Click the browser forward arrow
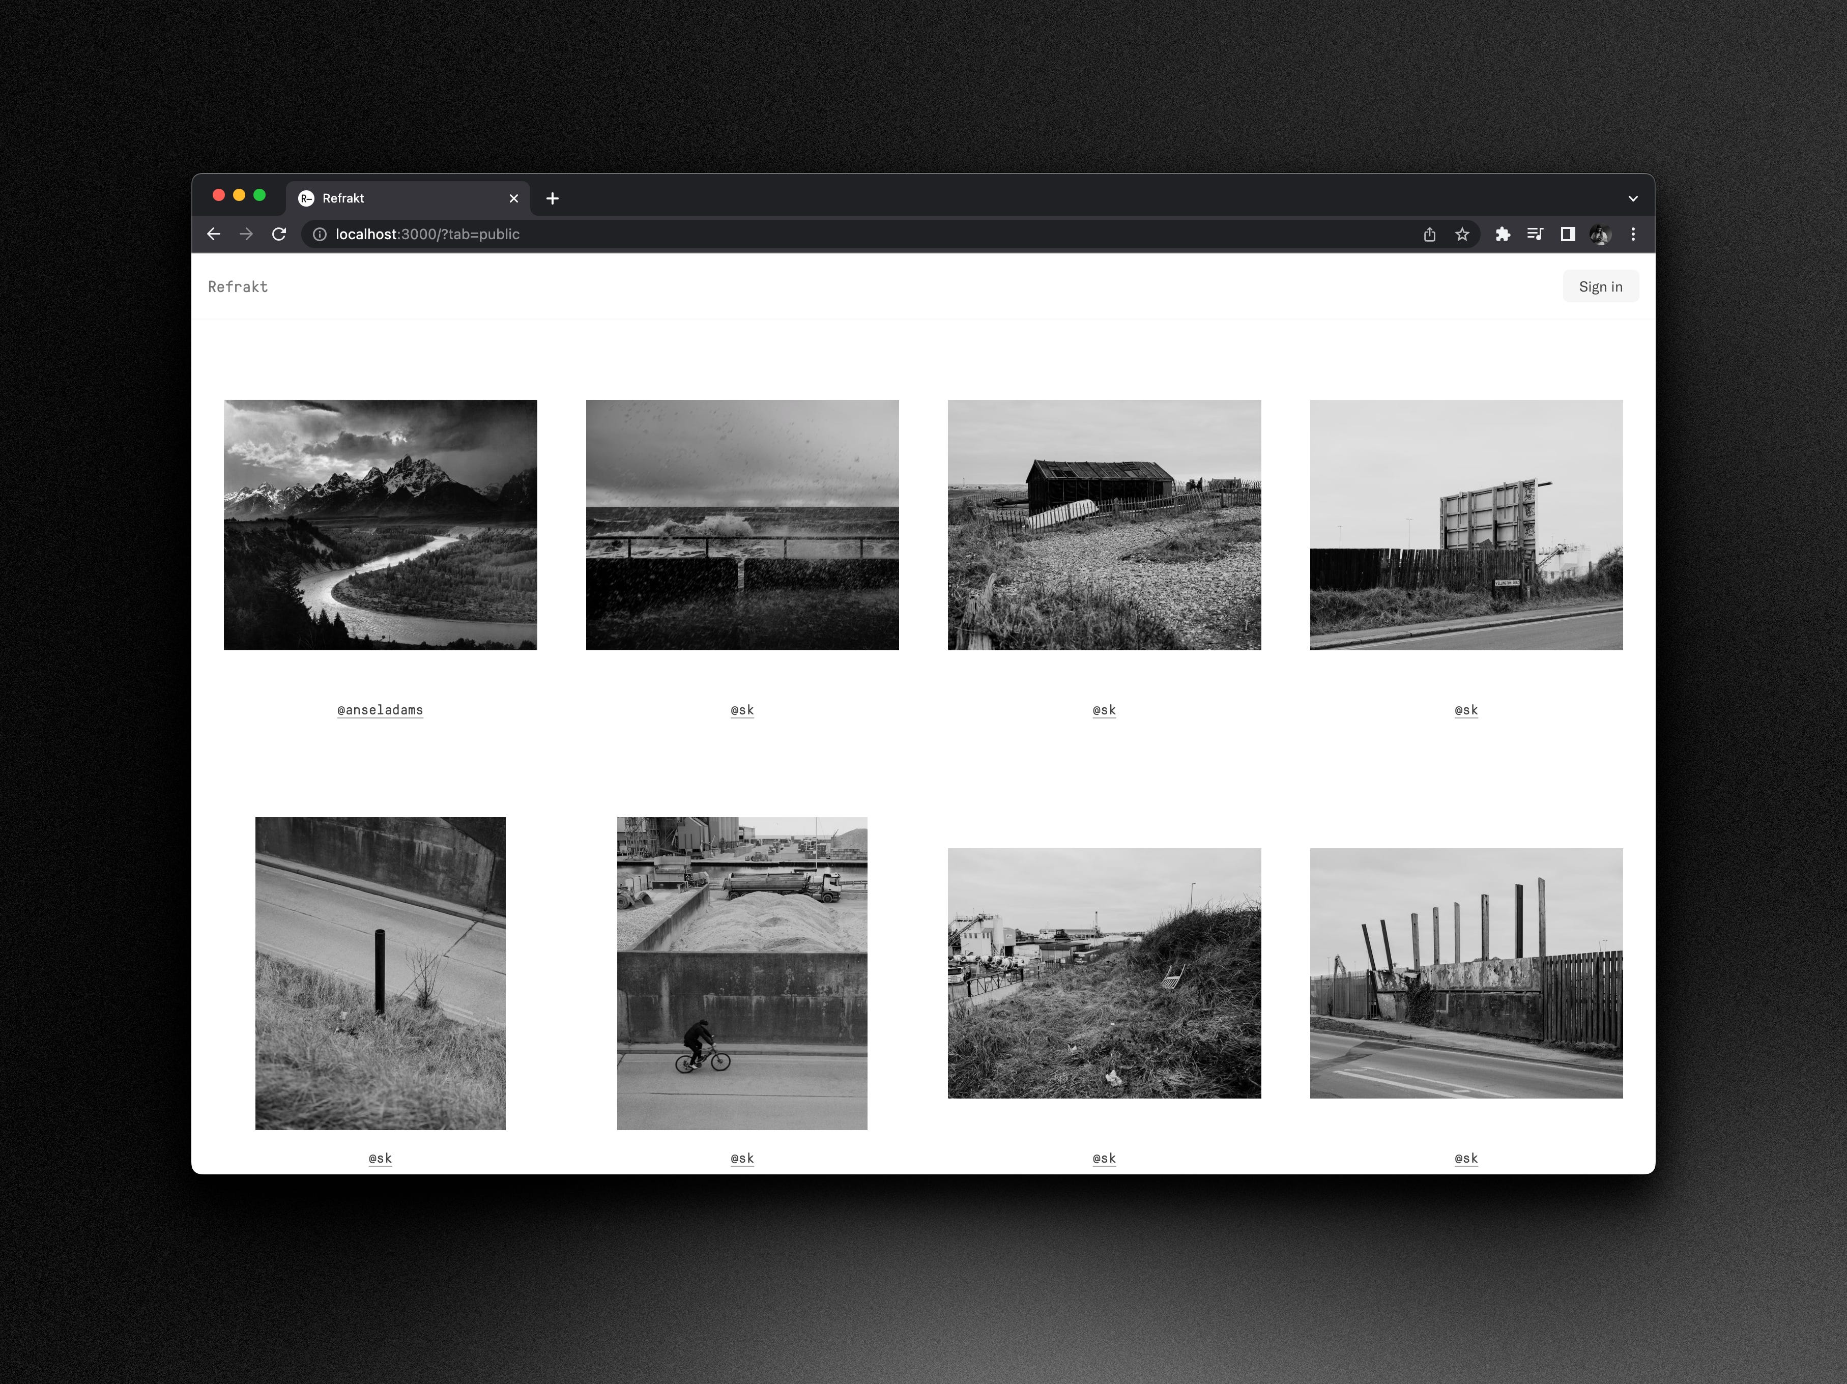Image resolution: width=1847 pixels, height=1384 pixels. click(x=246, y=235)
